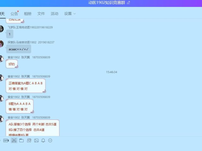The height and width of the screenshot is (151, 202).
Task: Open the 活动 tab
Action: click(55, 14)
